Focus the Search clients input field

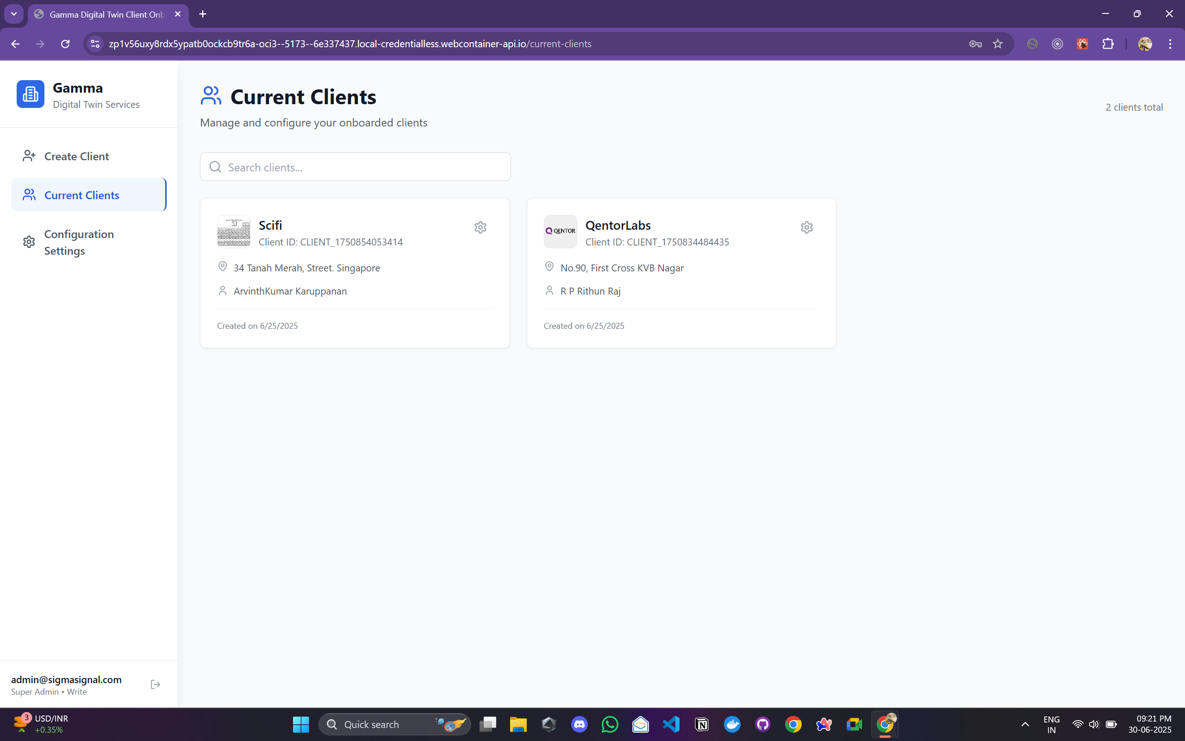point(362,167)
